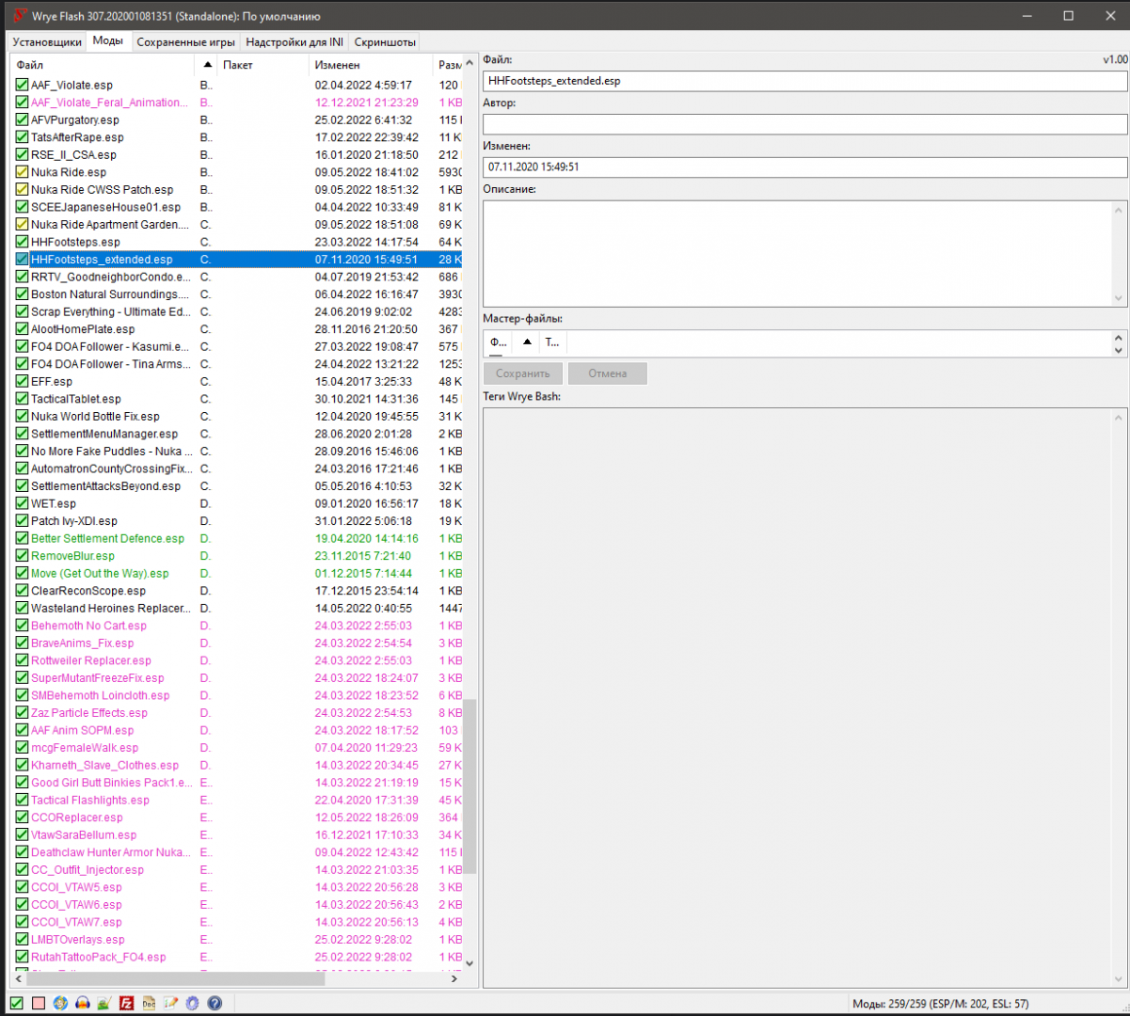Select the RemoveBlur.esp row in mod list
The height and width of the screenshot is (1016, 1130).
point(72,556)
